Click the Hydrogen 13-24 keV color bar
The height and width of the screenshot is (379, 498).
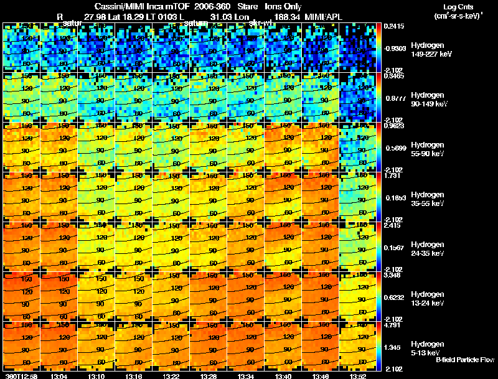pos(378,297)
